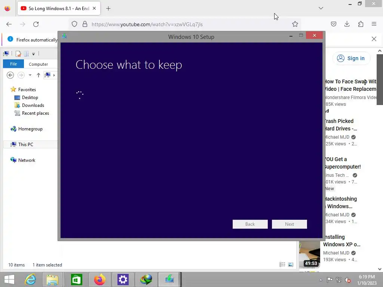Open the Explorer recent locations dropdown

point(30,75)
